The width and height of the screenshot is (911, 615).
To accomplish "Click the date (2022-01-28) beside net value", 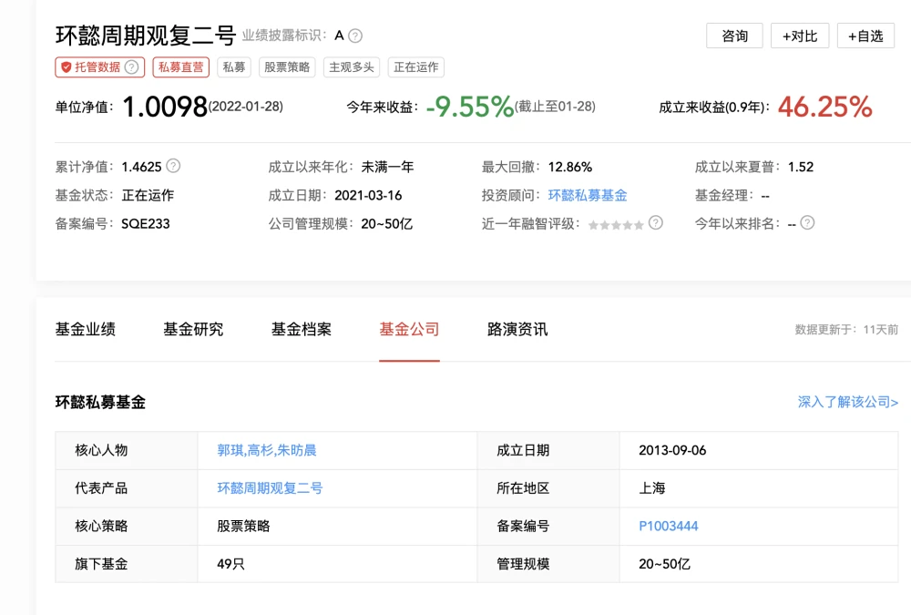I will tap(246, 107).
